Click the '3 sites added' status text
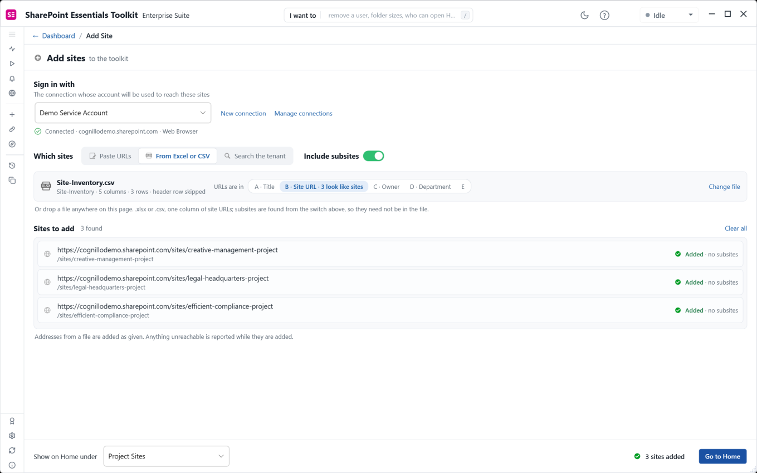Viewport: 757px width, 473px height. click(x=665, y=456)
